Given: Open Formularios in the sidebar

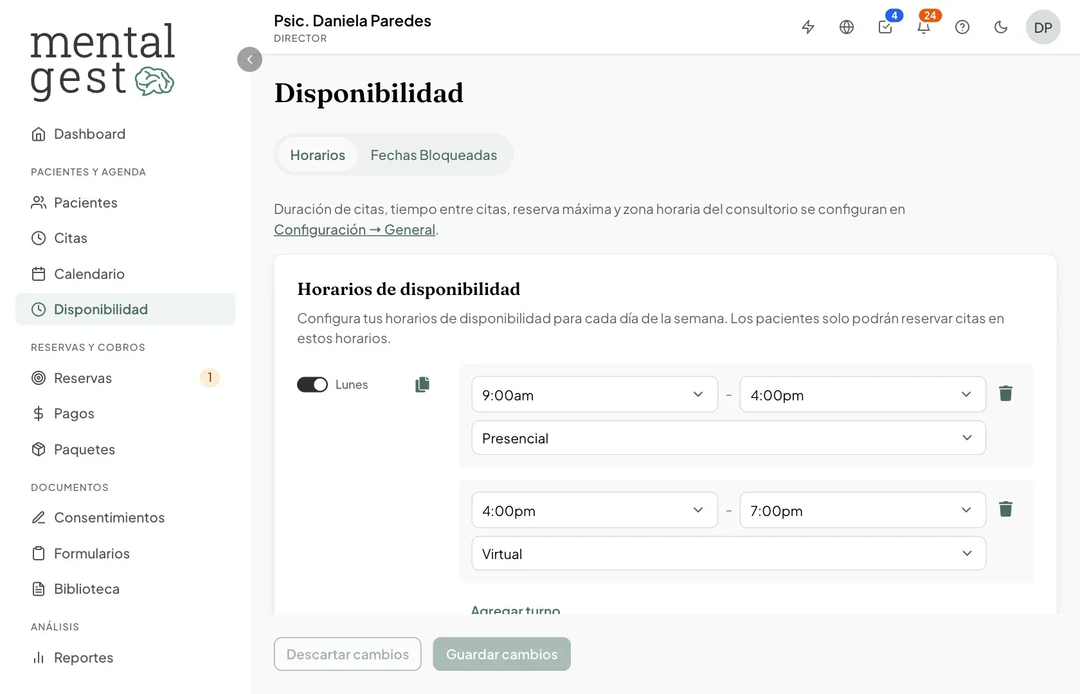Looking at the screenshot, I should (125, 553).
